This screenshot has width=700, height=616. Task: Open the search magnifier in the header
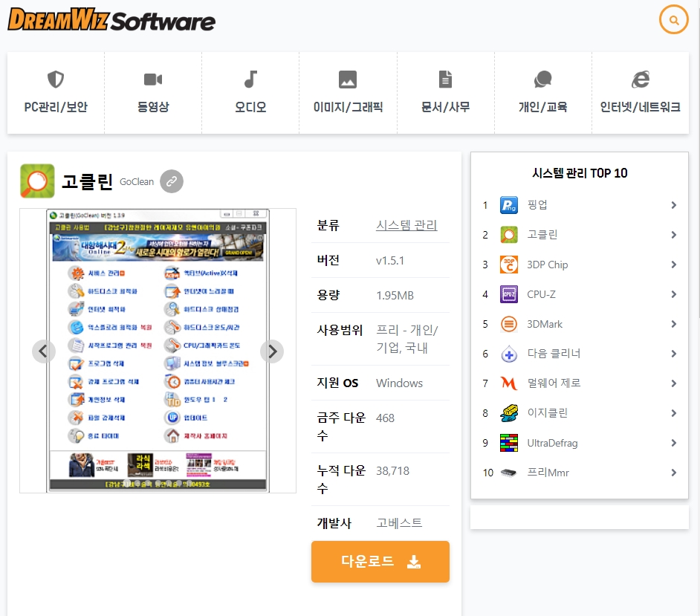[674, 20]
